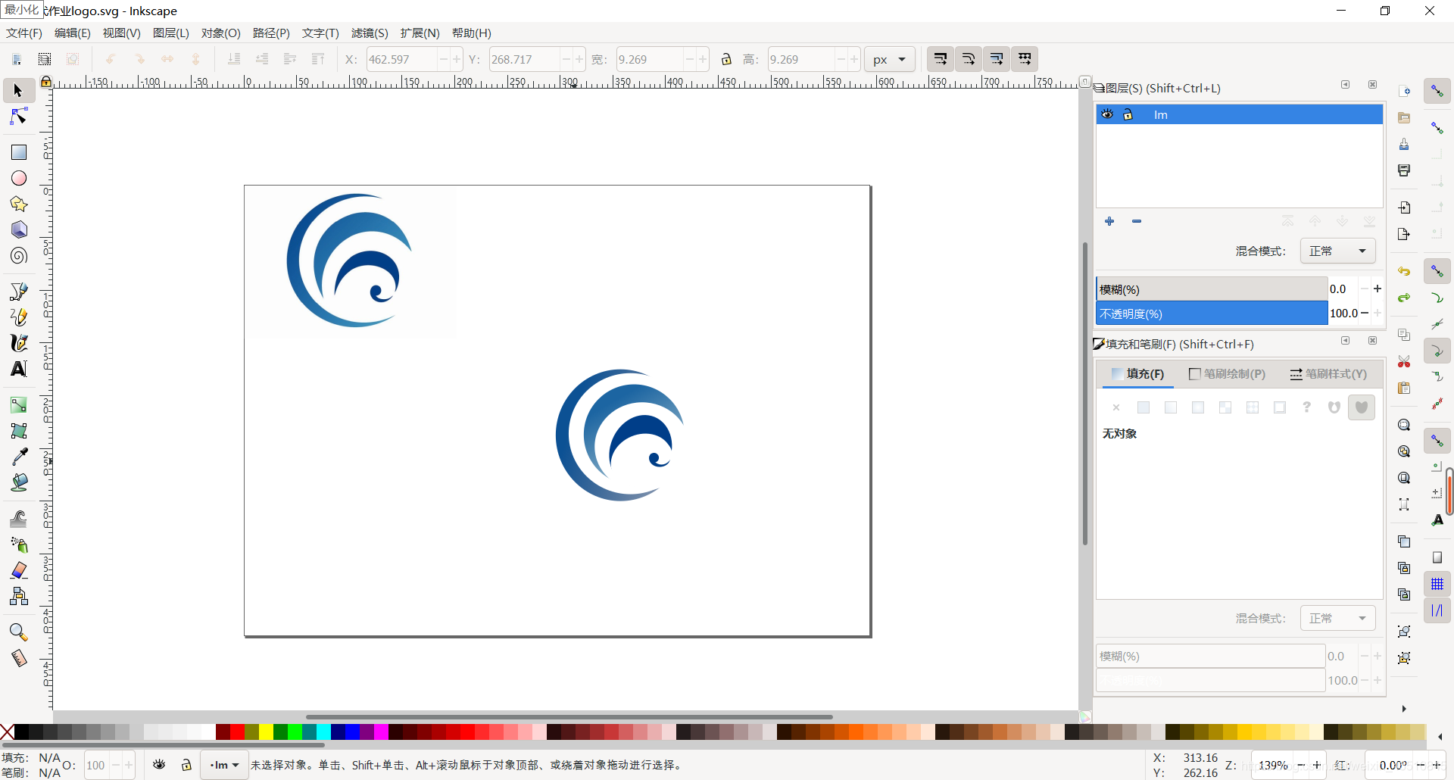Switch to 笔刷样式(Y) tab
The width and height of the screenshot is (1454, 780).
1329,374
